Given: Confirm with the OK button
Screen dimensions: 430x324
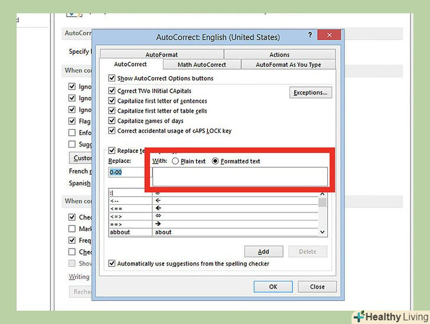Looking at the screenshot, I should point(273,287).
